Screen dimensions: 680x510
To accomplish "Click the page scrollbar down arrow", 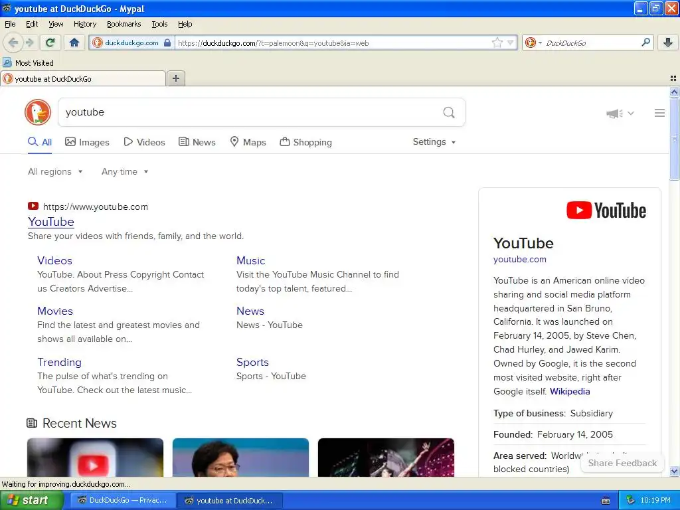I will [674, 471].
